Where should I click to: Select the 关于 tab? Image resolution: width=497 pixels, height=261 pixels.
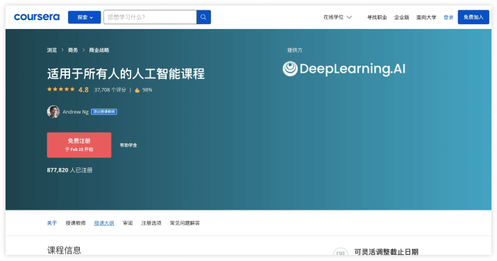52,223
